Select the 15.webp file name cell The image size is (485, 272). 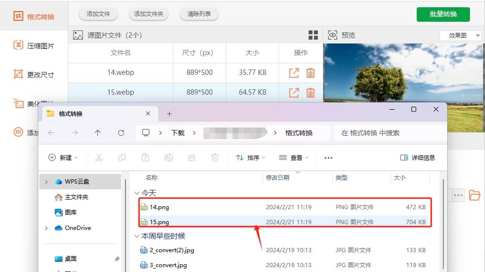pos(121,92)
